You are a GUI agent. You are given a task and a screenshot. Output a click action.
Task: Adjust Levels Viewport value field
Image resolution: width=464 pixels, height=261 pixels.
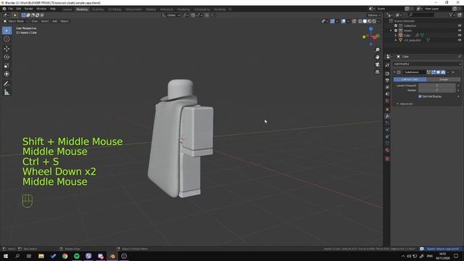[436, 86]
